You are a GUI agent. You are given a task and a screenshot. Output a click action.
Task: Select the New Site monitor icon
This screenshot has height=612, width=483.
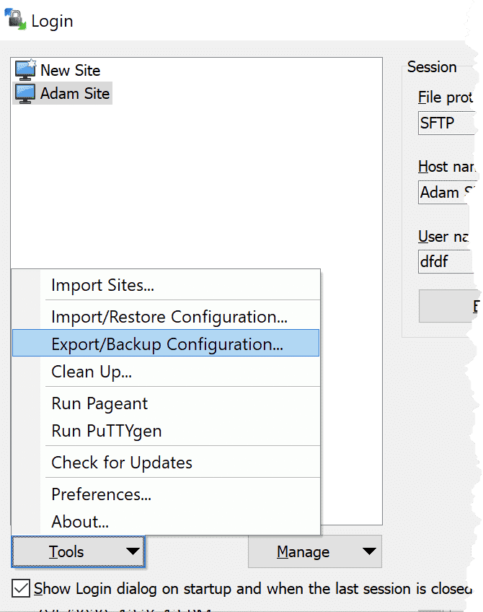25,70
